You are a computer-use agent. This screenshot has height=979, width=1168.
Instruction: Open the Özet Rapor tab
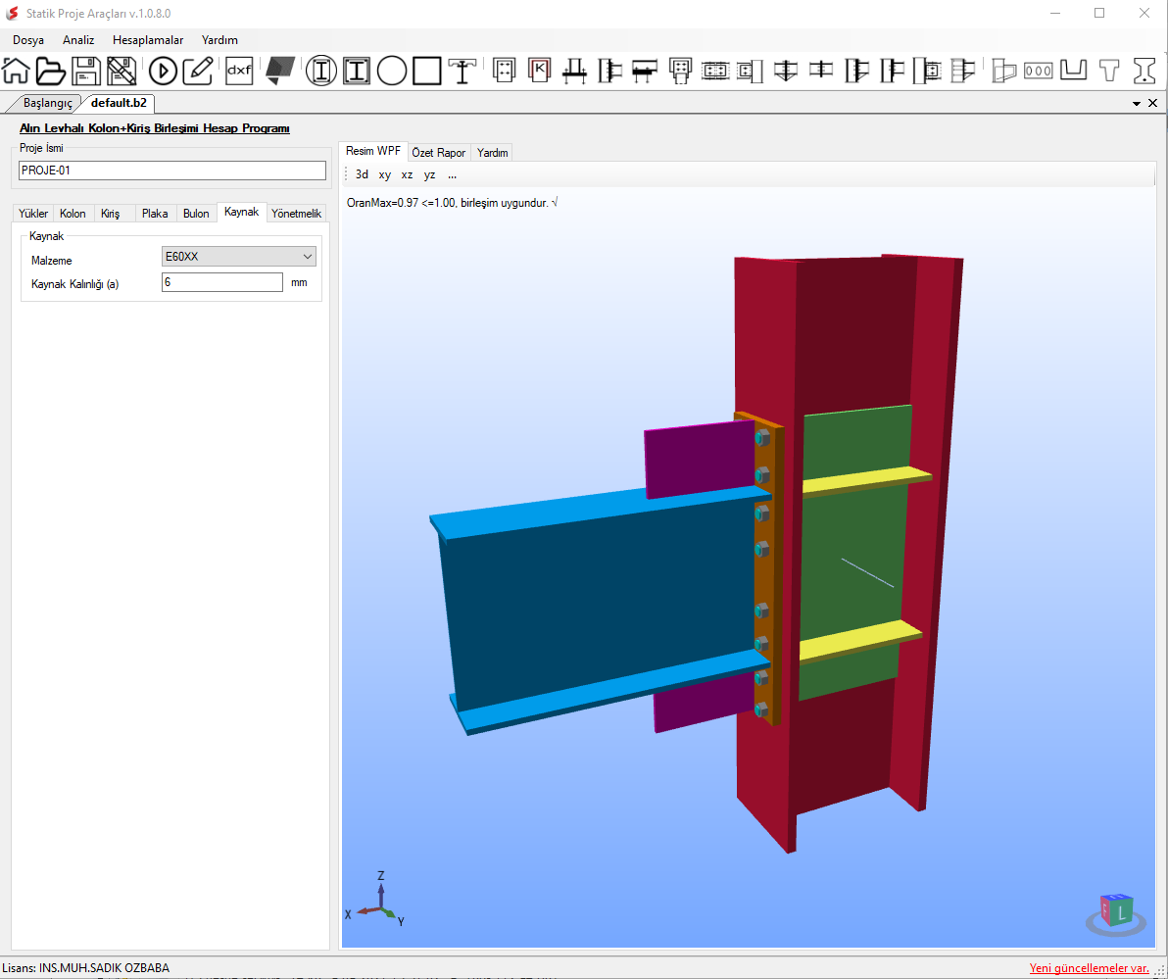[439, 152]
